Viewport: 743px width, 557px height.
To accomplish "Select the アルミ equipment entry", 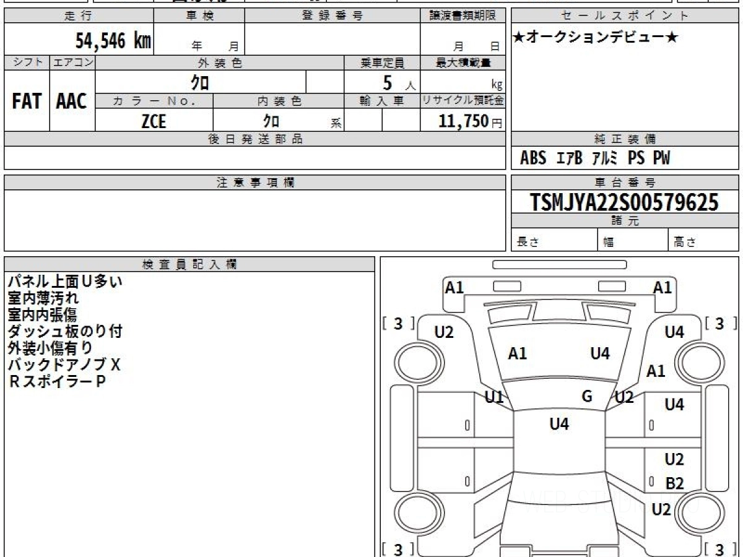I will pyautogui.click(x=605, y=158).
